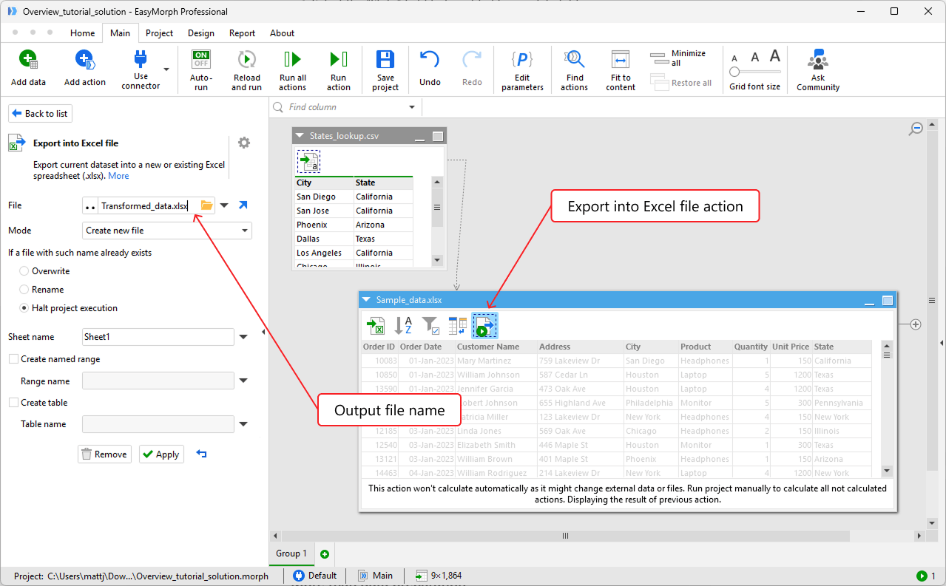Switch to the Home tab
The height and width of the screenshot is (586, 946).
point(82,33)
